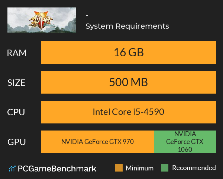Click the RAM row label
Viewport: 223px width, 179px height.
(x=17, y=53)
